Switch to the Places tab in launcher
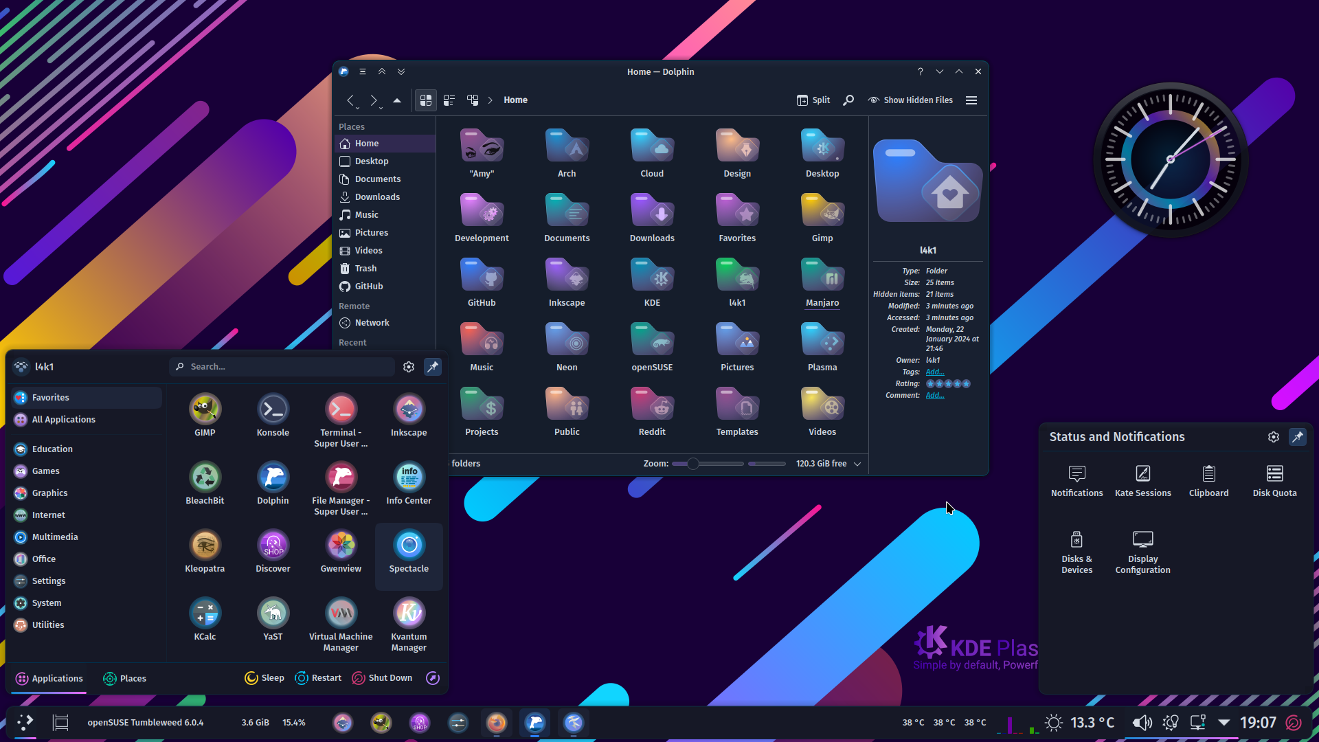The width and height of the screenshot is (1319, 742). [x=124, y=679]
